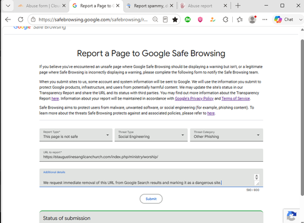The height and width of the screenshot is (223, 304).
Task: Click the Report a Page to Google Safe Browsing title
Action: 151,53
